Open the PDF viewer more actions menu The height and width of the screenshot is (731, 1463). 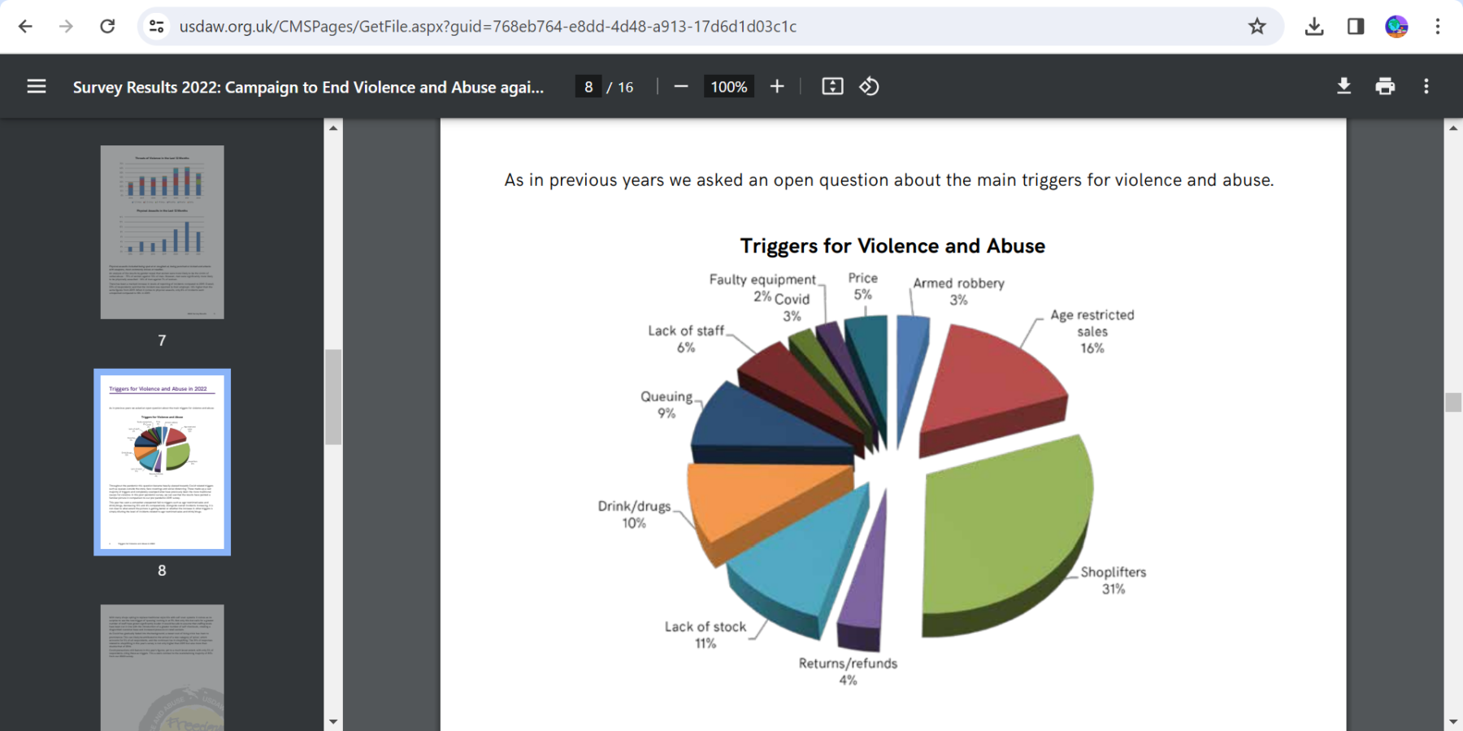(x=1426, y=86)
